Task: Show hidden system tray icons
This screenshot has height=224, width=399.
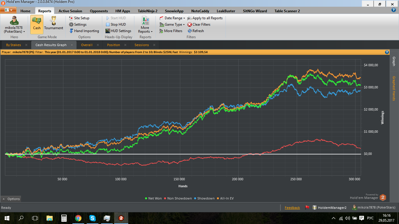Action: pyautogui.click(x=334, y=218)
